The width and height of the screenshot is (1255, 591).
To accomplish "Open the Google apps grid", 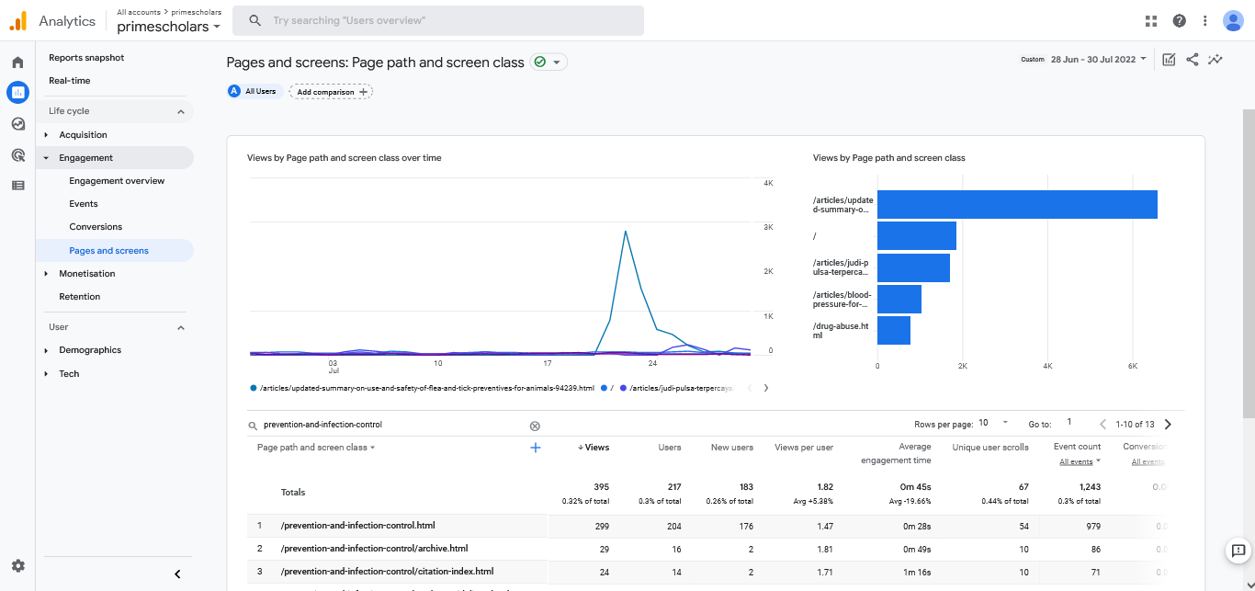I will [x=1151, y=21].
